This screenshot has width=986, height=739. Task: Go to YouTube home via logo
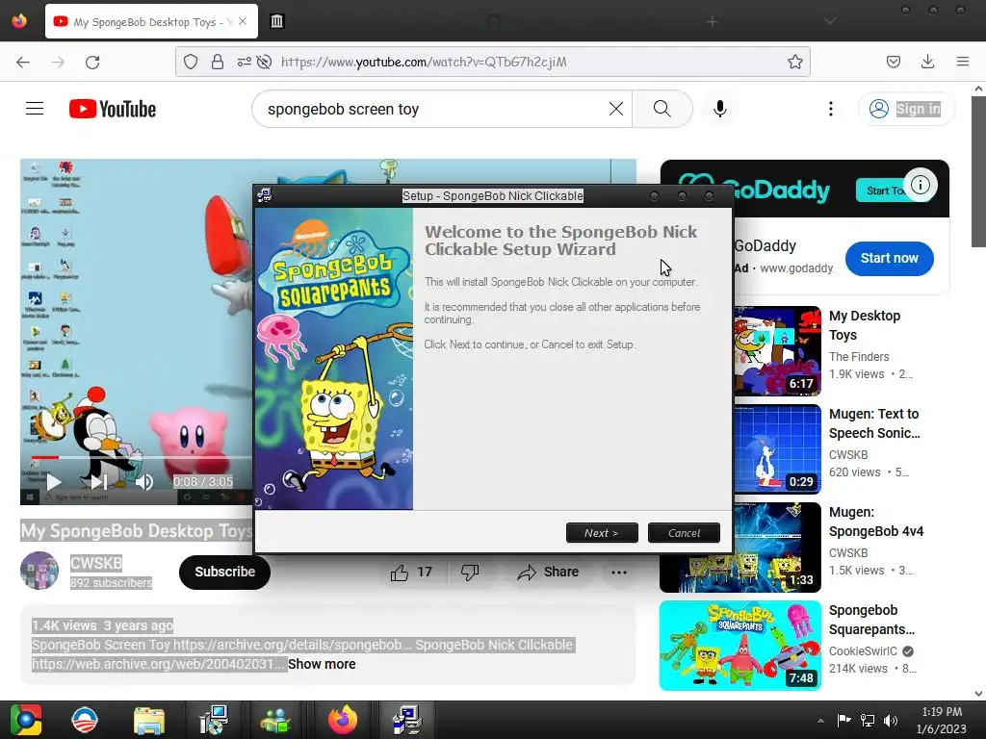point(113,109)
